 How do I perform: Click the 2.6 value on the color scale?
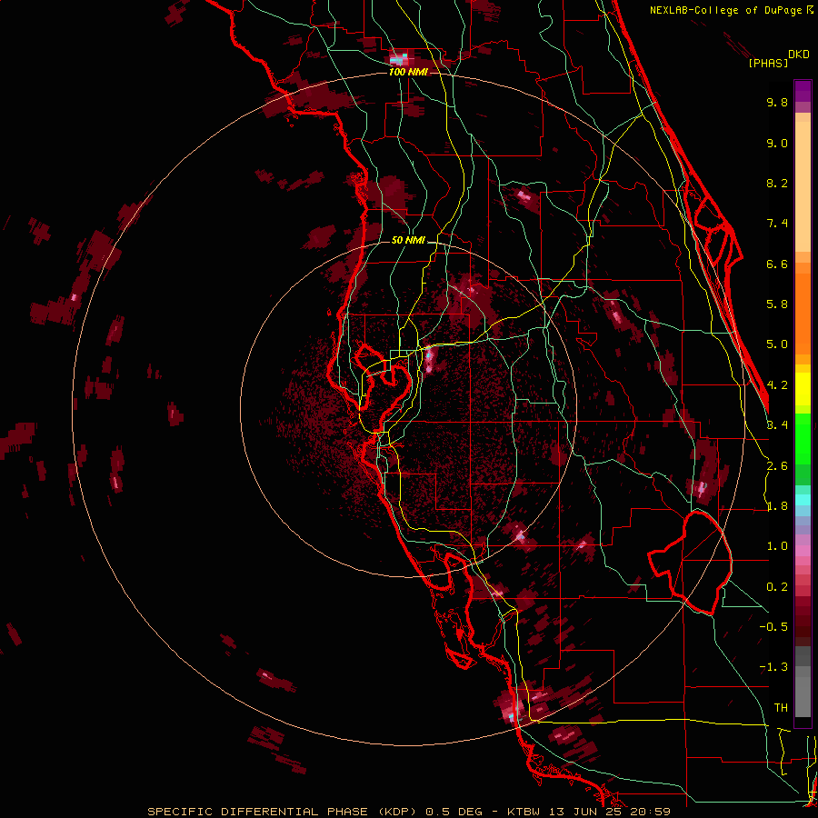[777, 466]
